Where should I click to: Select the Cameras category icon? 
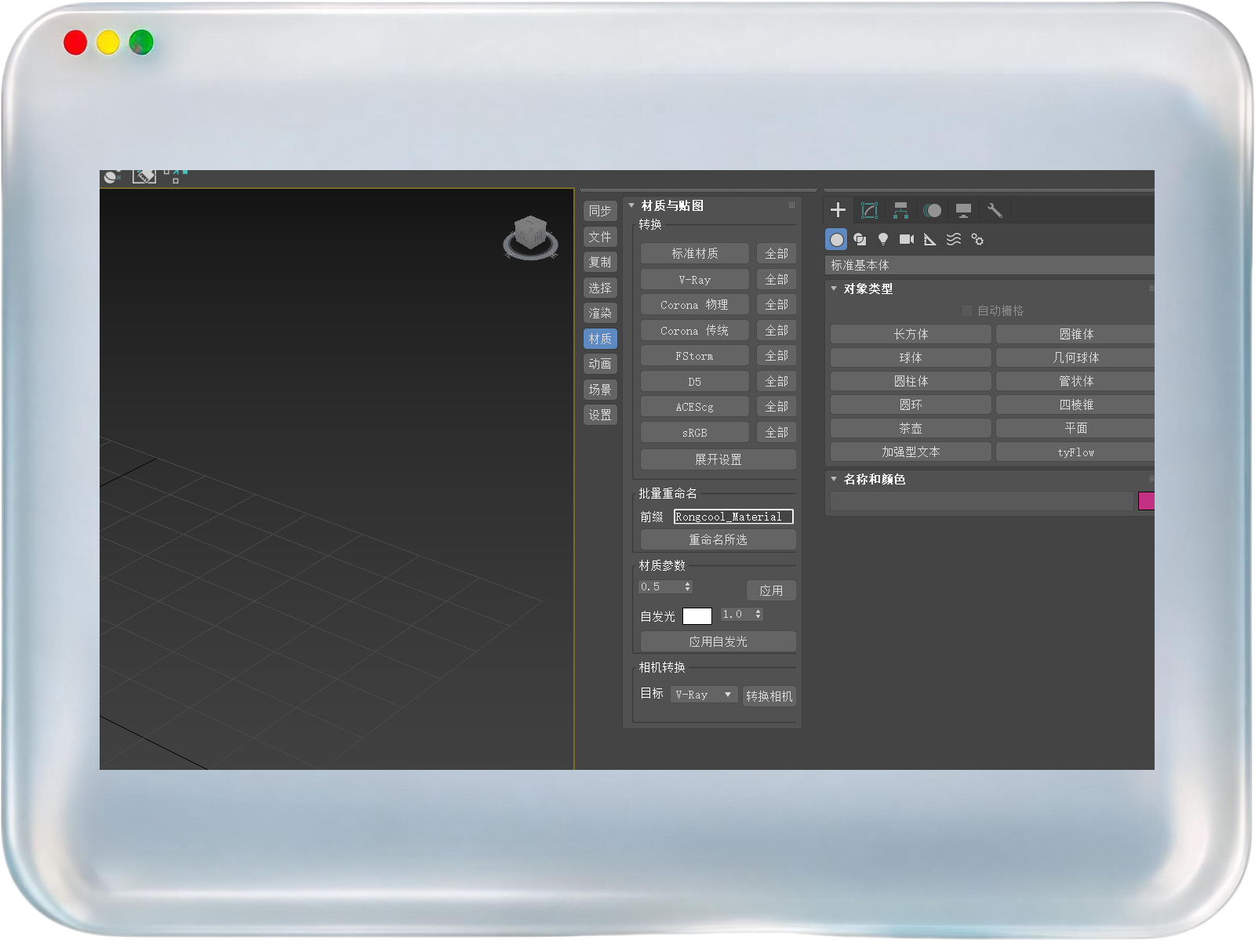point(907,240)
